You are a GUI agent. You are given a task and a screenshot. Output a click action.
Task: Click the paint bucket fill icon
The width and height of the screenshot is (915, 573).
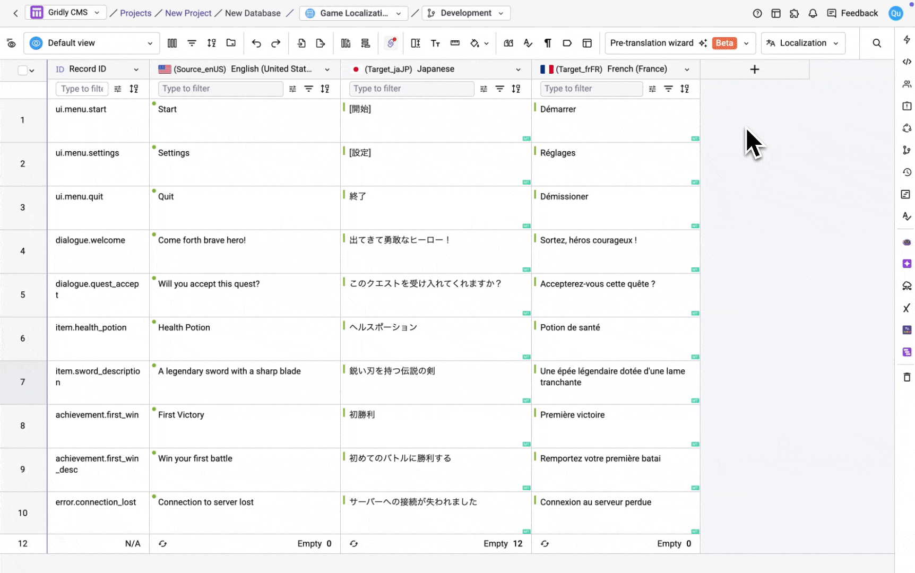point(474,43)
